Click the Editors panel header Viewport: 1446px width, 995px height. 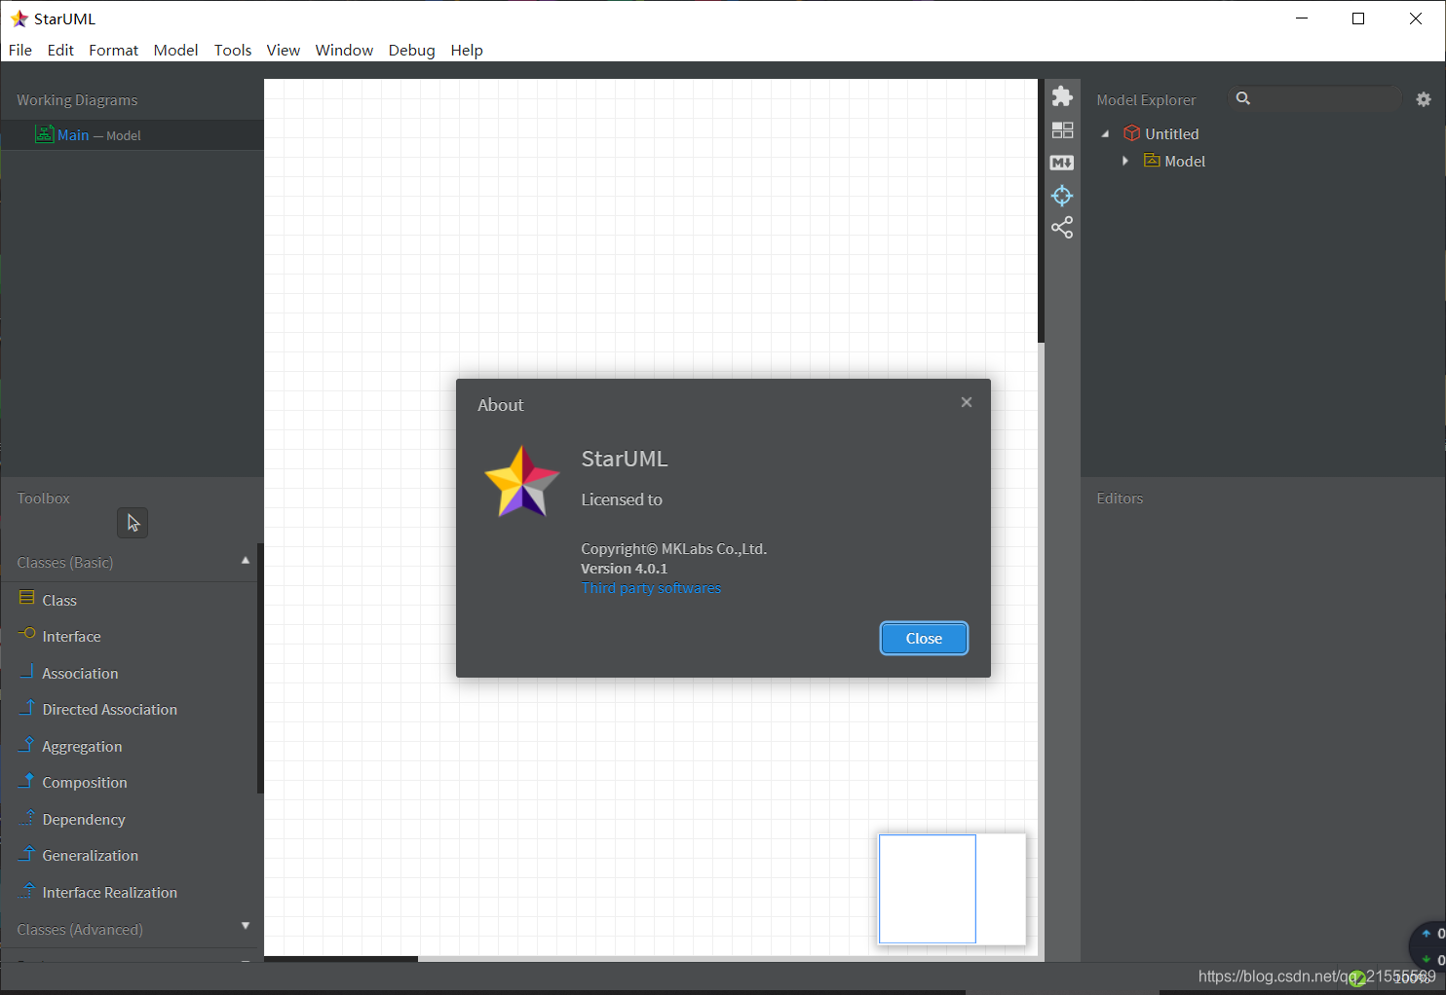tap(1120, 498)
